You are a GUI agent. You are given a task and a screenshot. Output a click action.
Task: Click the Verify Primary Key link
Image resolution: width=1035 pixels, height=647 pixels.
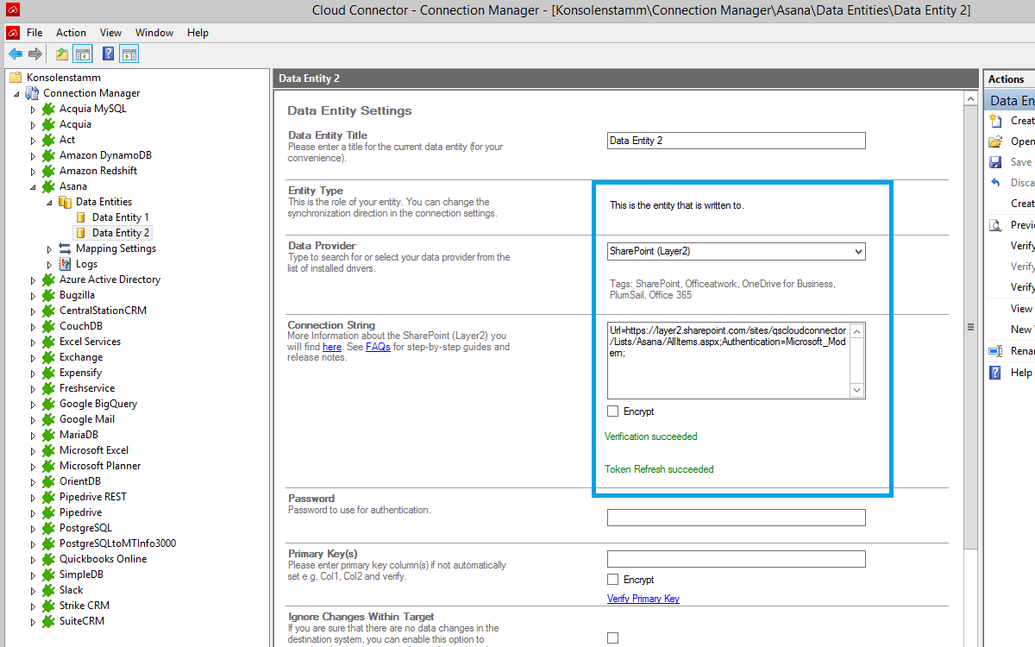[x=643, y=599]
